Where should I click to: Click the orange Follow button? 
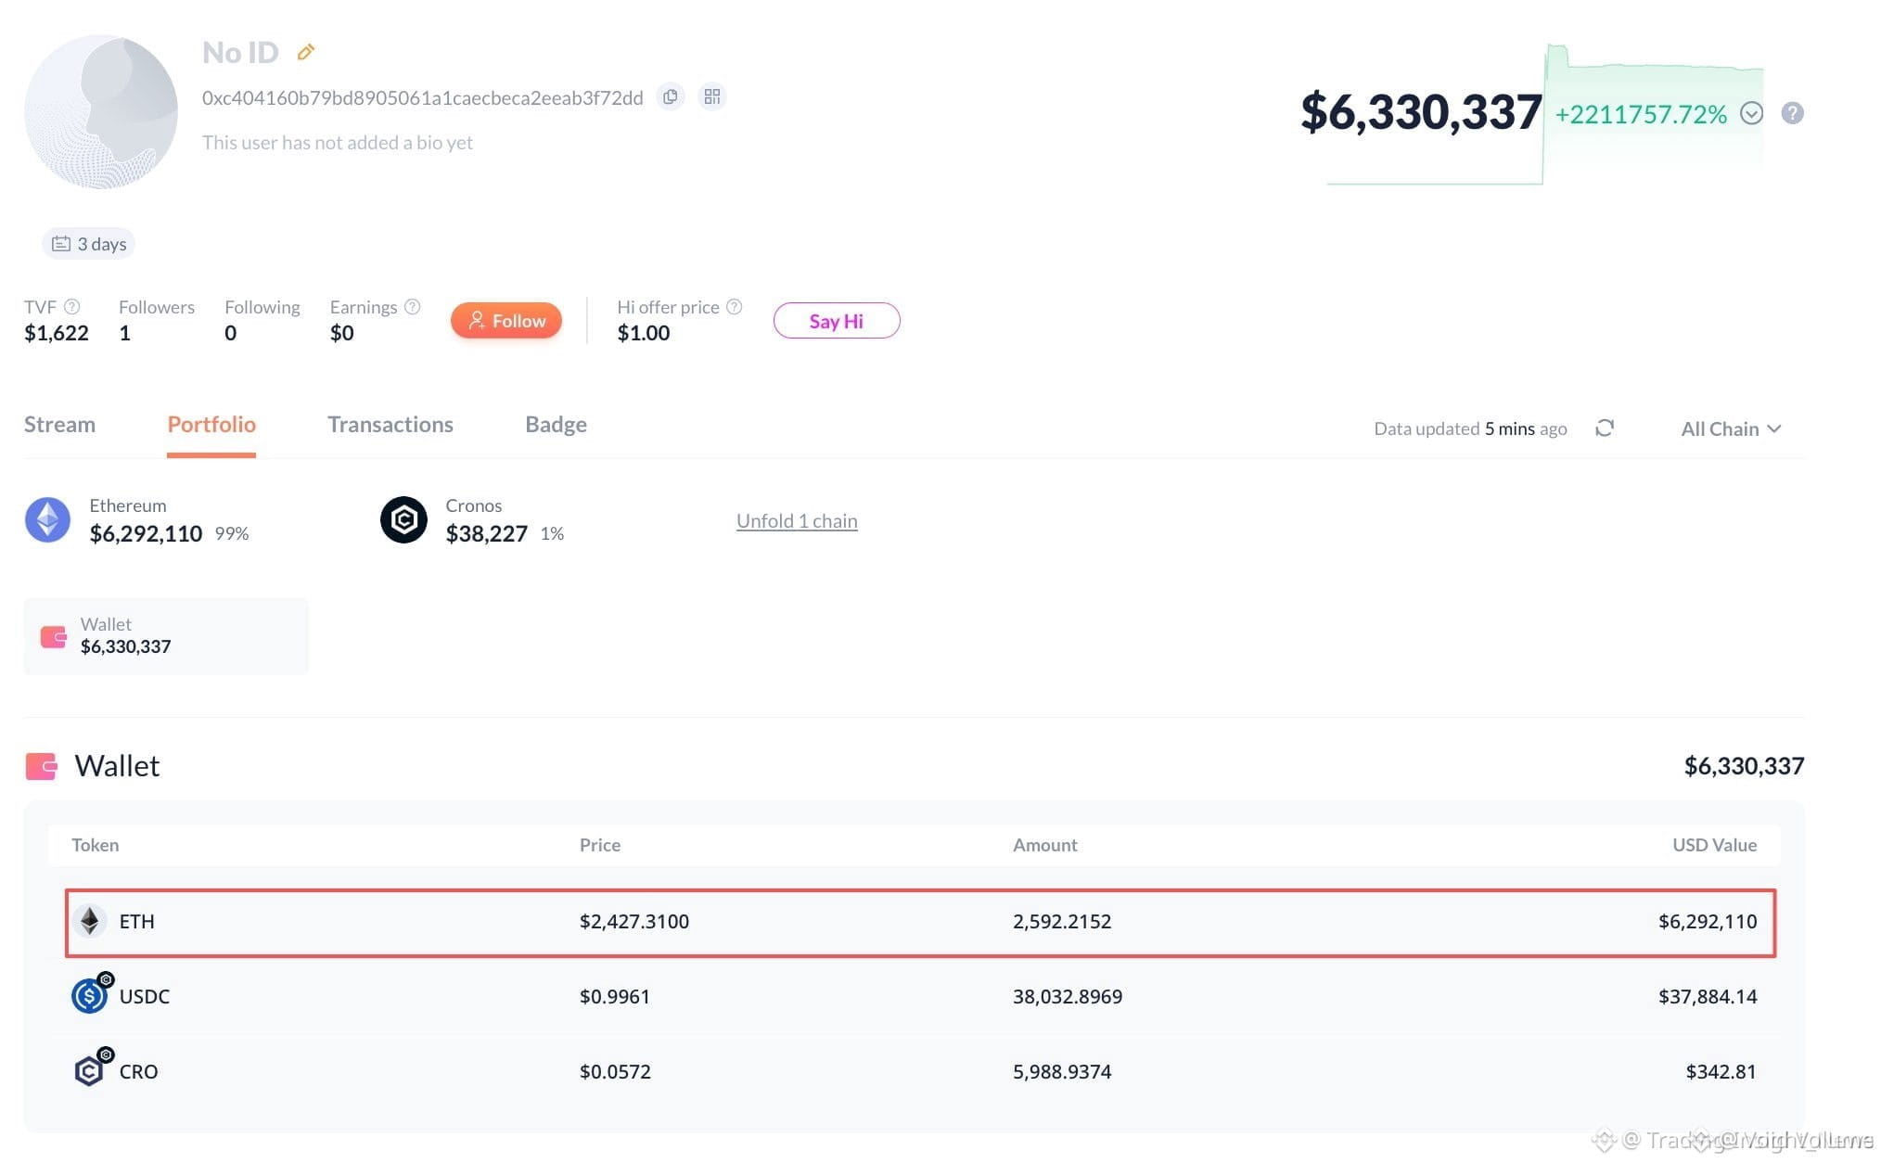[506, 321]
